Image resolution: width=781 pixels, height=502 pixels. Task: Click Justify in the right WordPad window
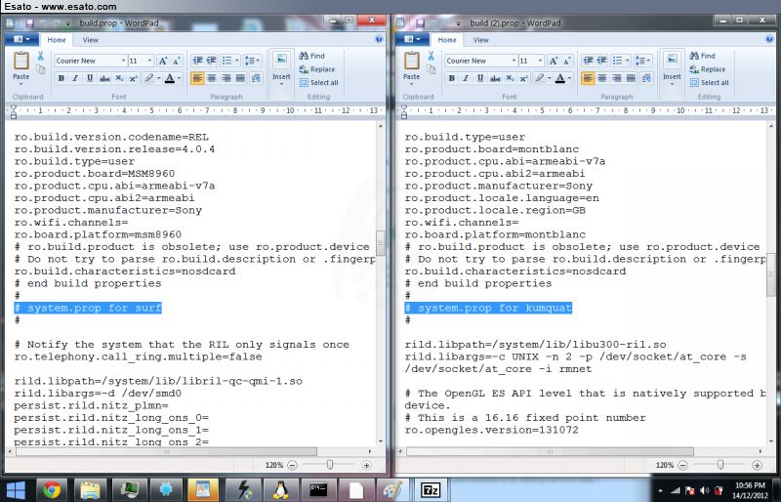click(631, 78)
